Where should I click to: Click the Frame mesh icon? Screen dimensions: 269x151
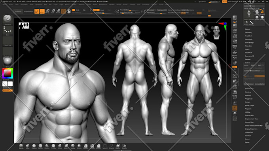tap(235, 76)
